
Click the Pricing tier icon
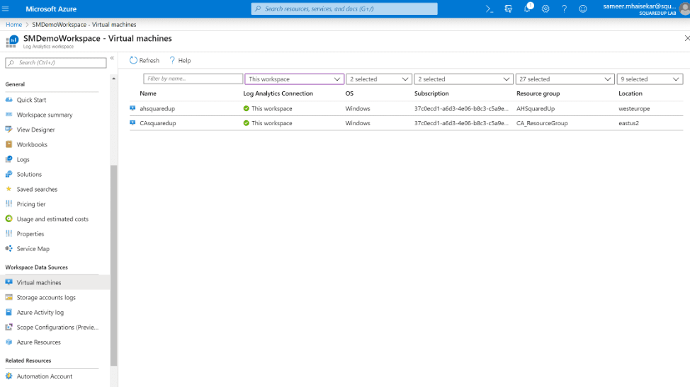9,204
